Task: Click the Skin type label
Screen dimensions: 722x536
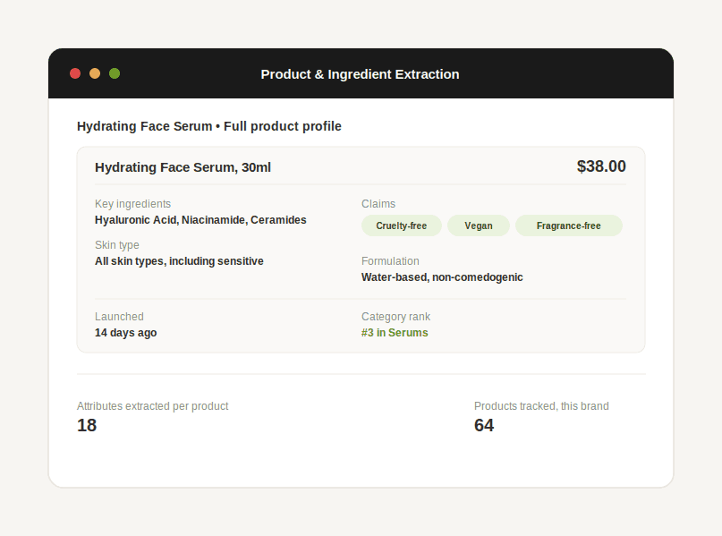Action: click(117, 245)
